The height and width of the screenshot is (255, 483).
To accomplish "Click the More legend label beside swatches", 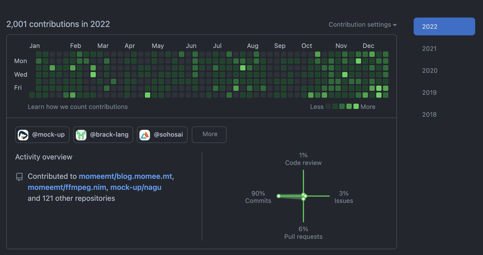I will click(x=368, y=107).
